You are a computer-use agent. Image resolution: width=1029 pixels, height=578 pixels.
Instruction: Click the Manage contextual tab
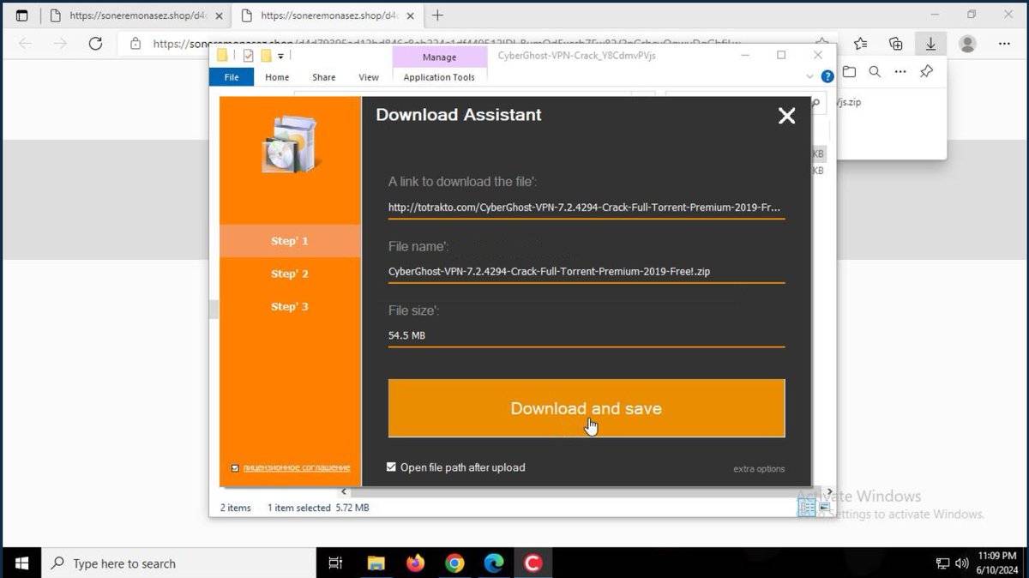(440, 57)
